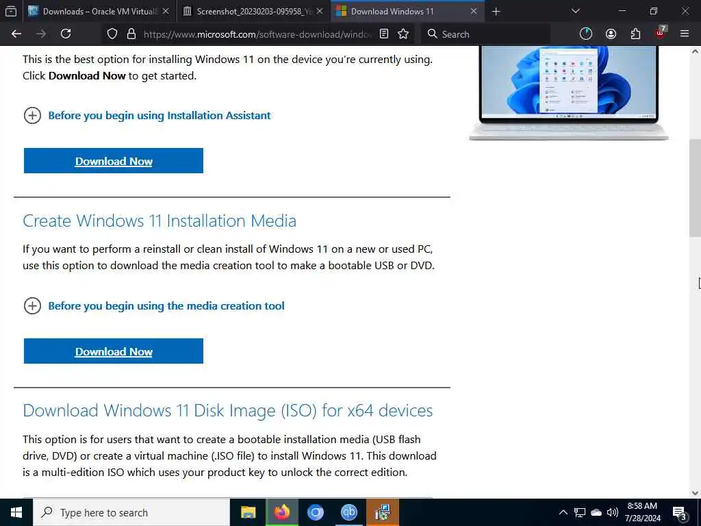Select the Download Windows 11 tab

pyautogui.click(x=407, y=12)
